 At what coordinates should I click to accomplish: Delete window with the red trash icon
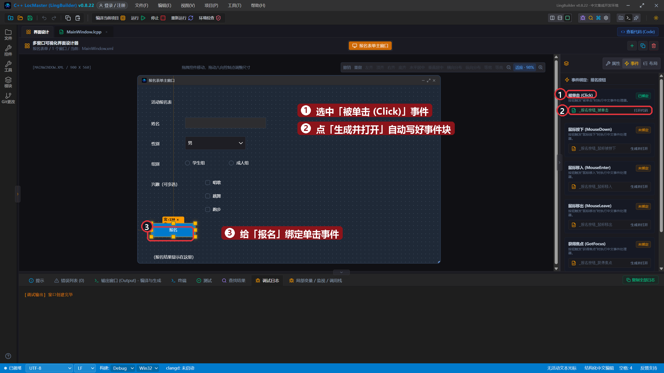654,46
